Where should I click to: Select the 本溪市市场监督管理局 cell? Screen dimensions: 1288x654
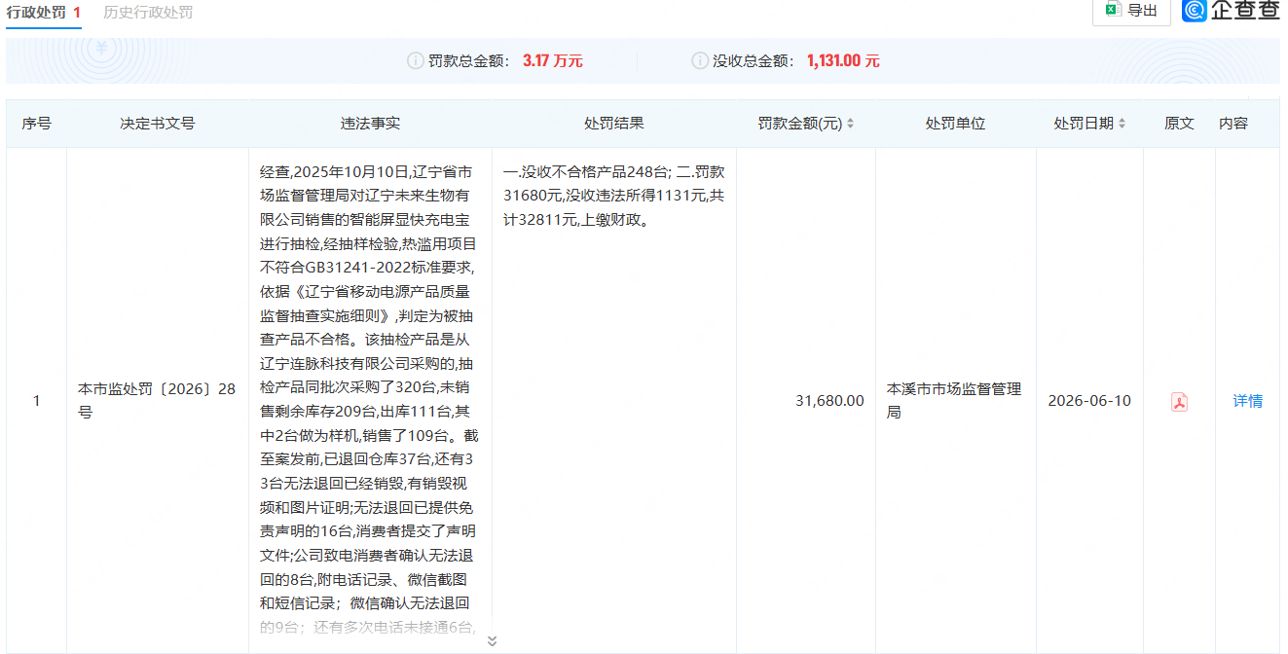point(954,401)
